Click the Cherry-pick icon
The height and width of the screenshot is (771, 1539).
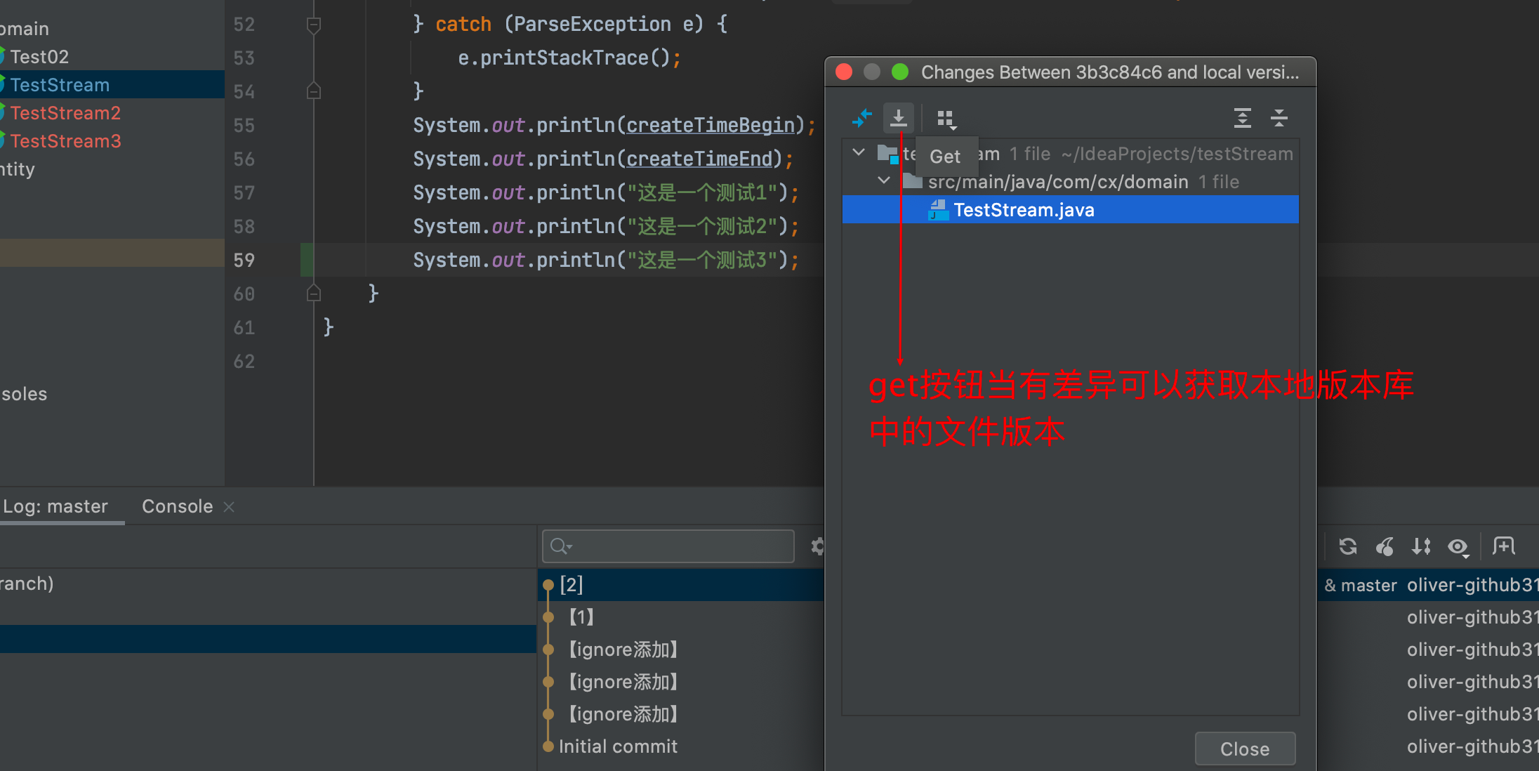click(1385, 546)
